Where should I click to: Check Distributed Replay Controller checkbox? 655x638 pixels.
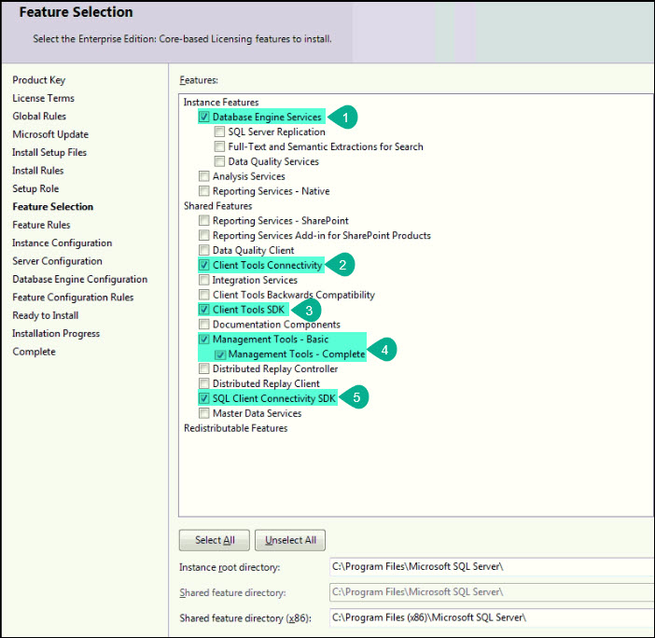pos(203,368)
